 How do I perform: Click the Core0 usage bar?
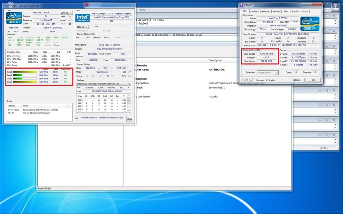pyautogui.click(x=25, y=72)
